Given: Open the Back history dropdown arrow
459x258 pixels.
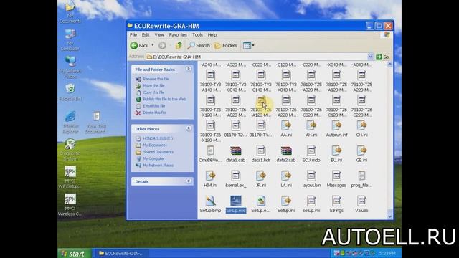Looking at the screenshot, I should (153, 45).
